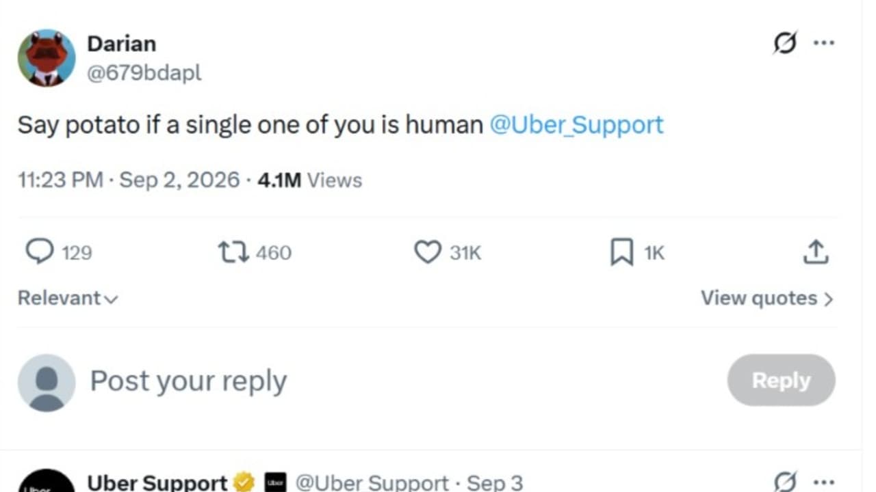876x492 pixels.
Task: Open the @Uber_Support mention link
Action: (x=576, y=125)
